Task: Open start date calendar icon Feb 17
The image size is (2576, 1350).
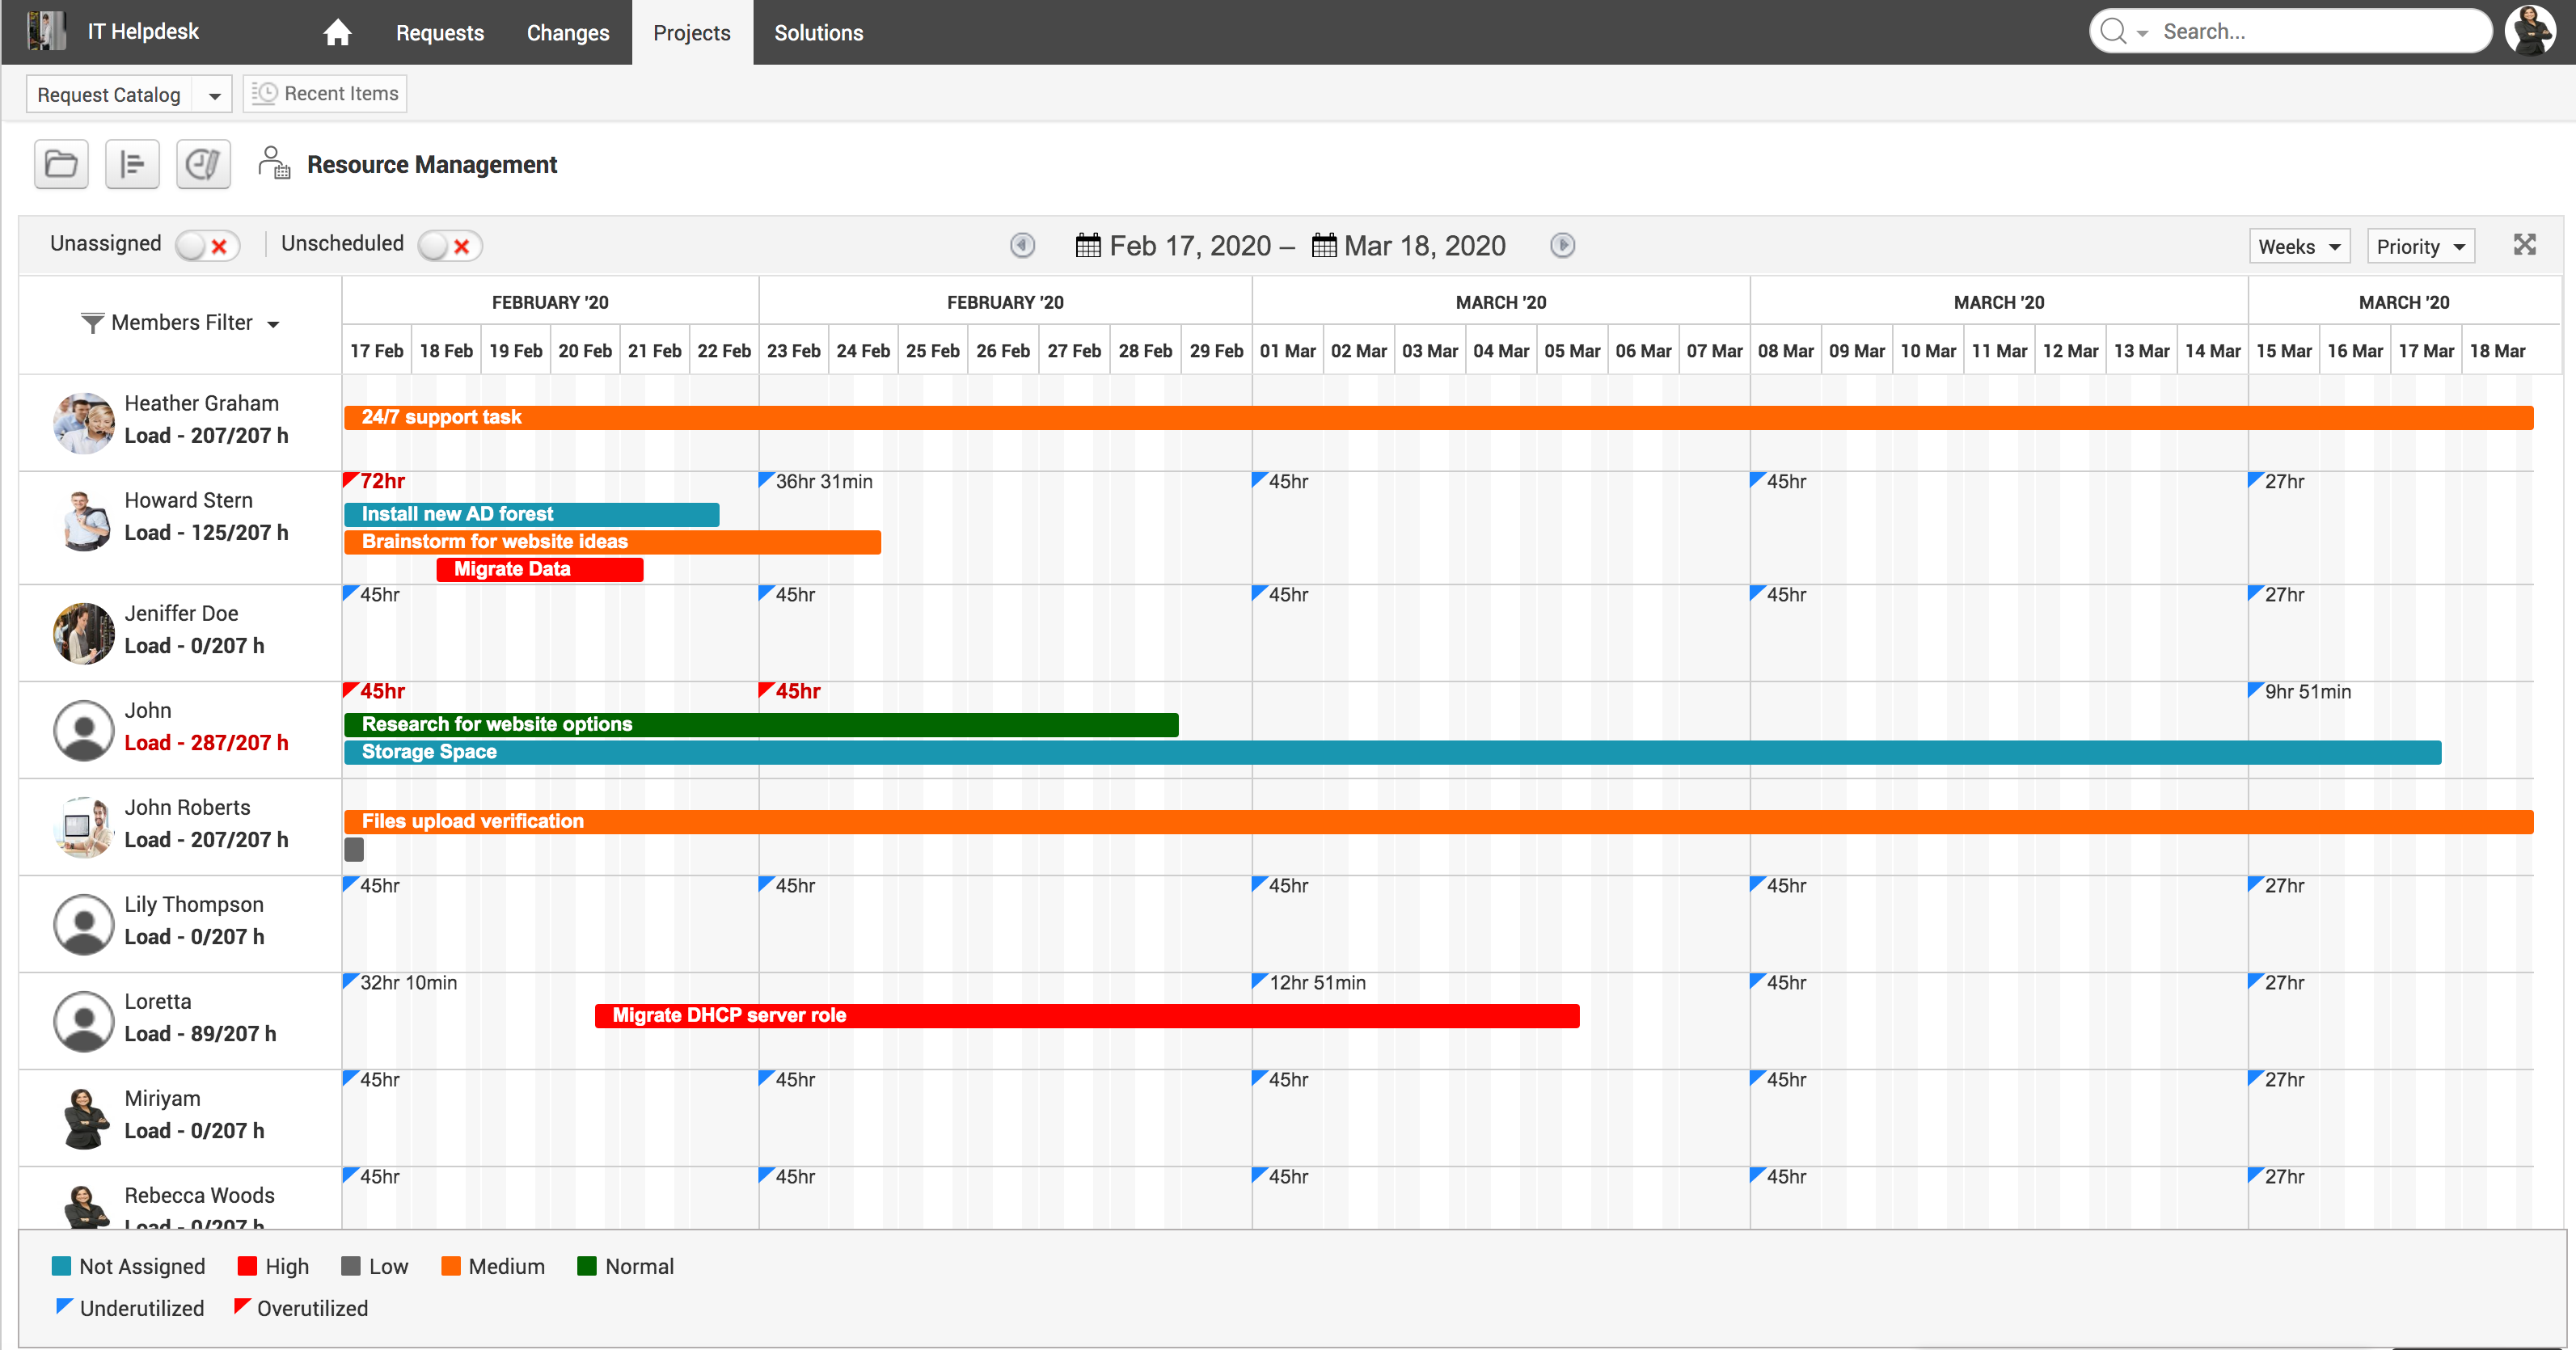Action: (x=1088, y=246)
